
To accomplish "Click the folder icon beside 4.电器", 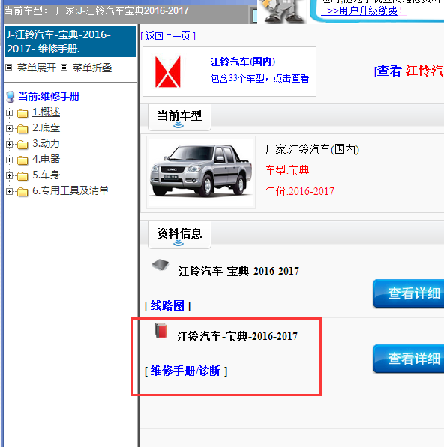I will (x=22, y=160).
